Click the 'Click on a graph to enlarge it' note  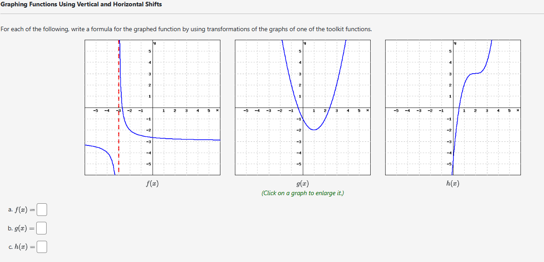302,192
